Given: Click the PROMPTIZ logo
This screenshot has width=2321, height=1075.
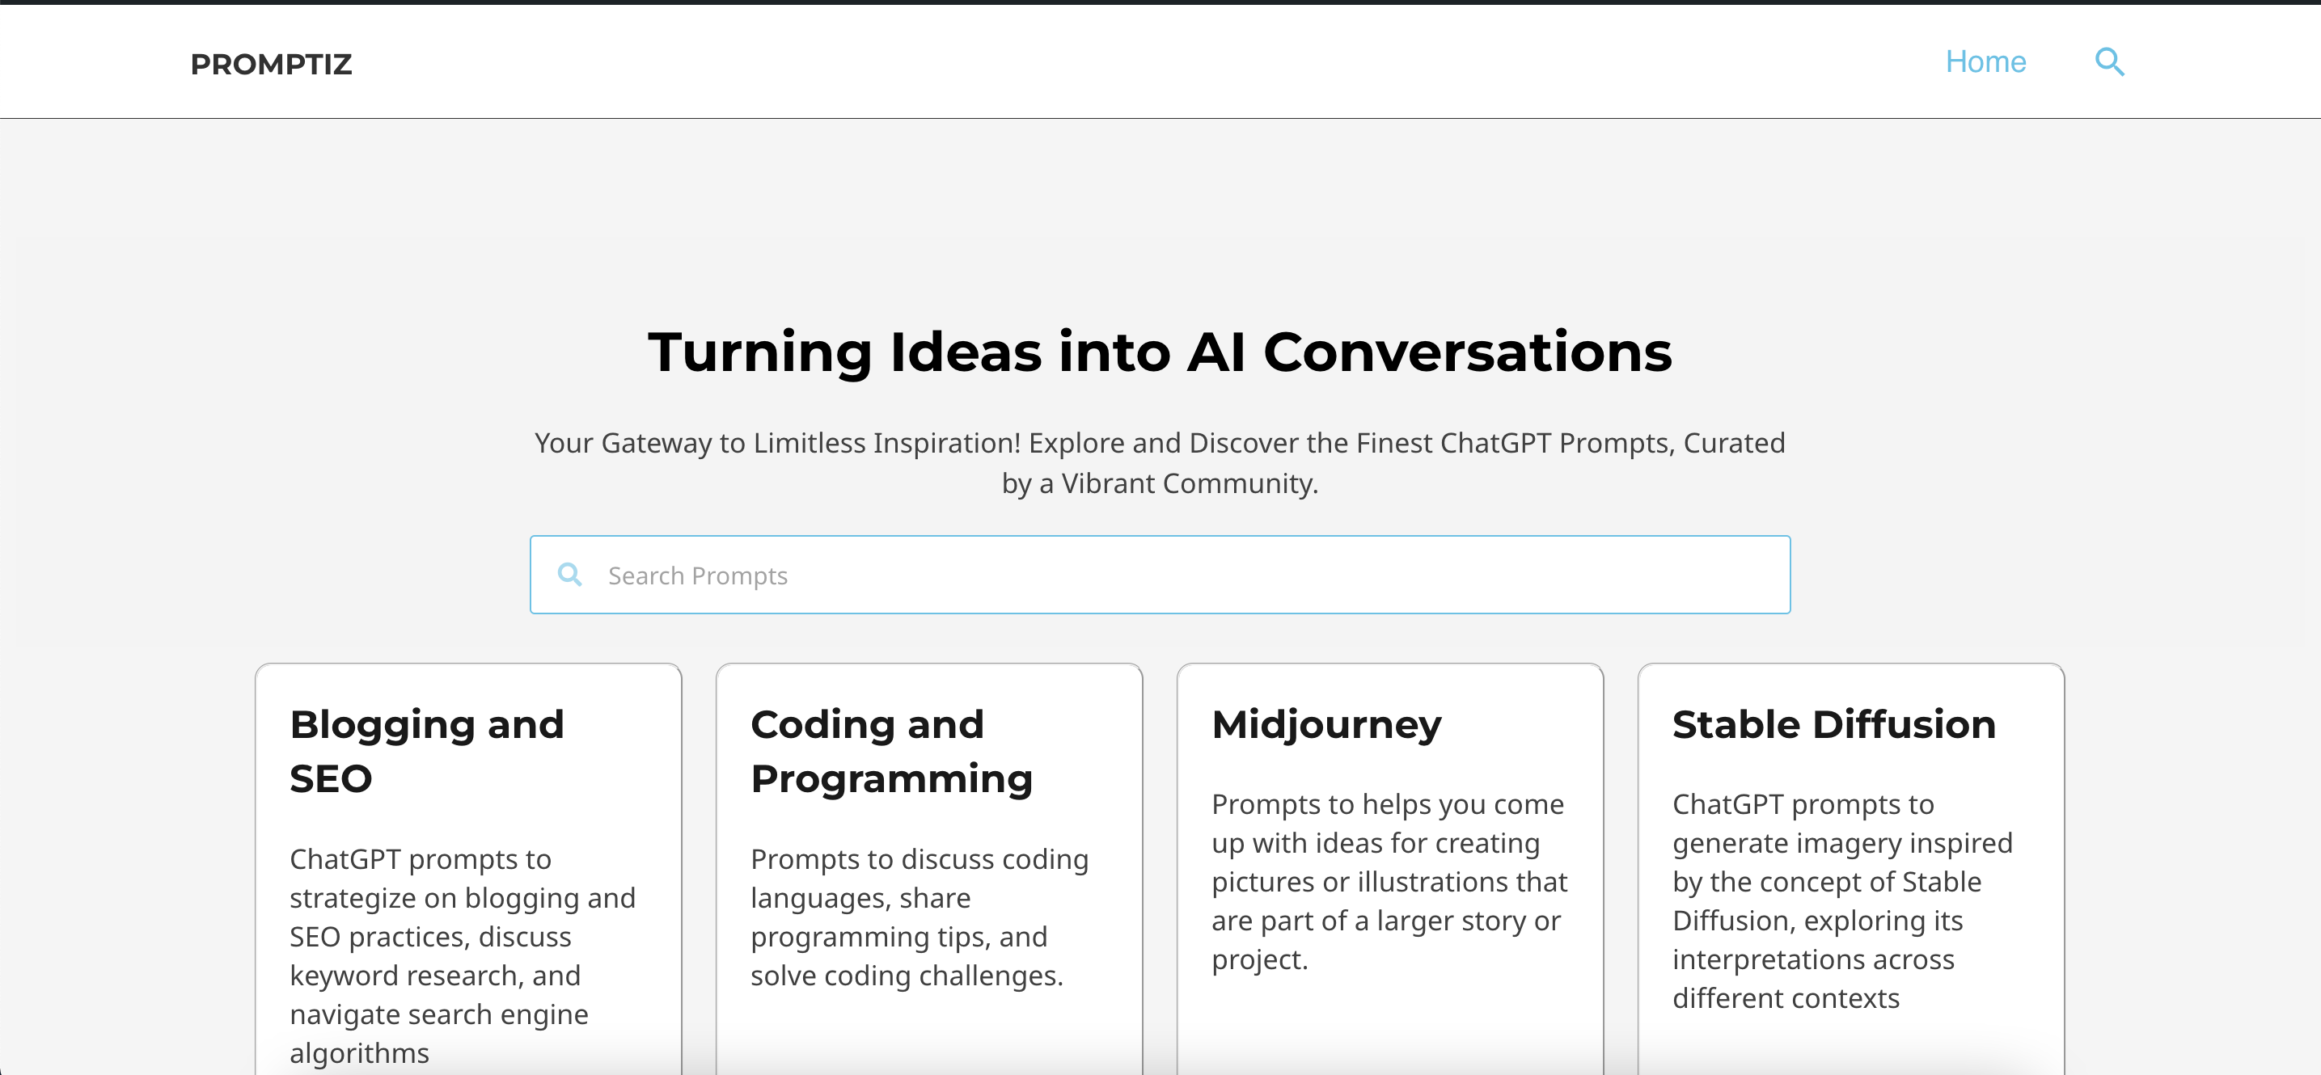Looking at the screenshot, I should click(271, 64).
